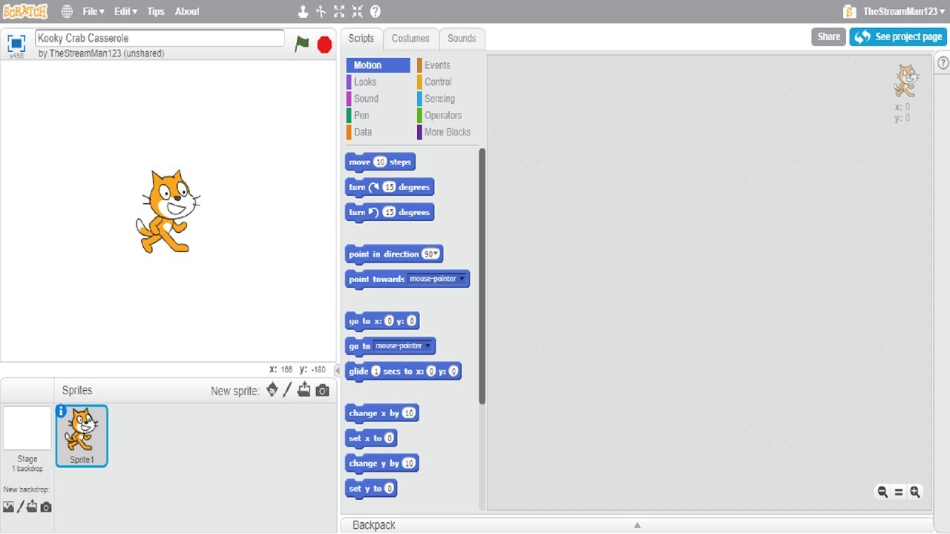Image resolution: width=950 pixels, height=534 pixels.
Task: Expand the Backpack panel
Action: [637, 524]
